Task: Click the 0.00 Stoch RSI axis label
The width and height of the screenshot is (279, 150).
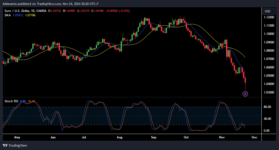Action: coord(267,131)
